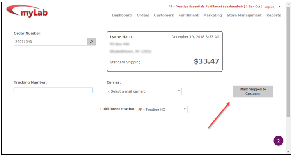Open Store Management menu

pos(244,15)
